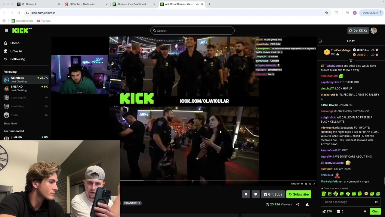
Task: Close the IRLToolkit Dashboard tab
Action: tap(107, 4)
